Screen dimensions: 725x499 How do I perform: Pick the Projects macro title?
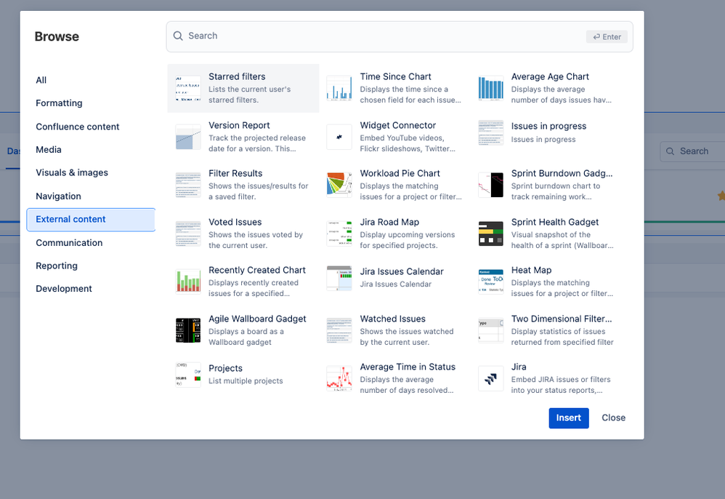(x=225, y=369)
